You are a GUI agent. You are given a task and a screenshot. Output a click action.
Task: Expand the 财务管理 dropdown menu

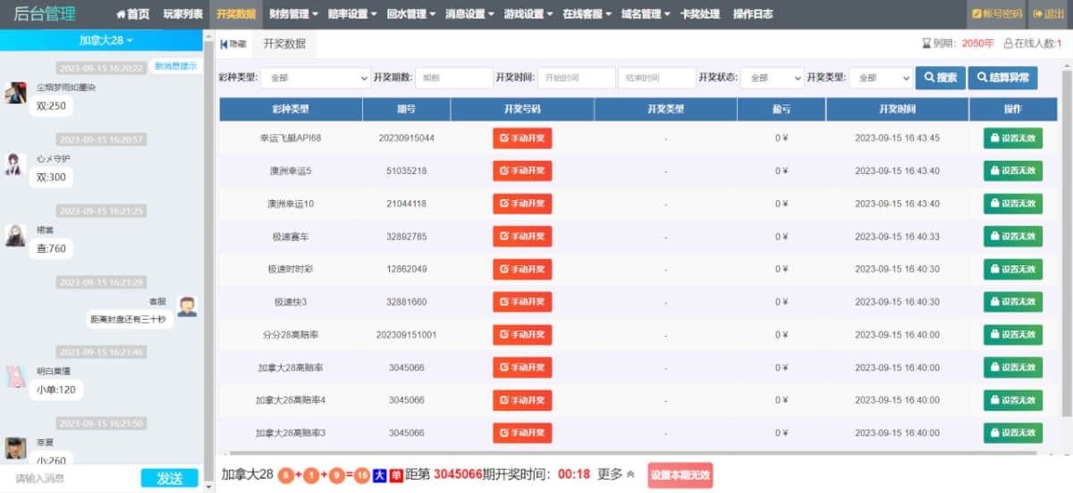292,14
